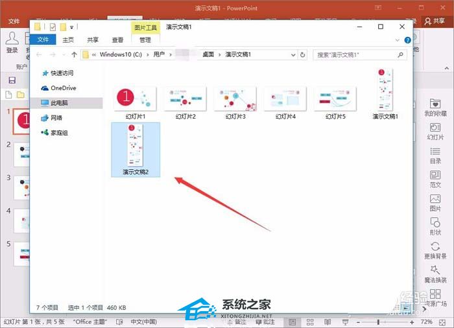Select 此电脑 in the navigation pane
The height and width of the screenshot is (328, 454).
point(59,102)
